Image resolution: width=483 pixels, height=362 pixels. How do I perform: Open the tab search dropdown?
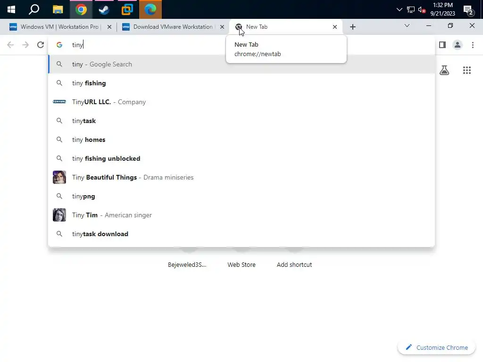[x=407, y=25]
